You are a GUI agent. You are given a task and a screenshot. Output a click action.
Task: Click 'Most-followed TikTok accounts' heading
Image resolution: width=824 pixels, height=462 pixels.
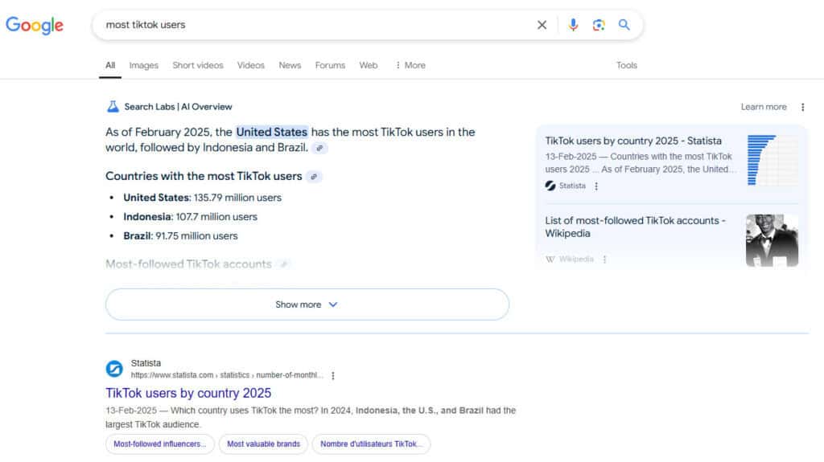pos(188,264)
